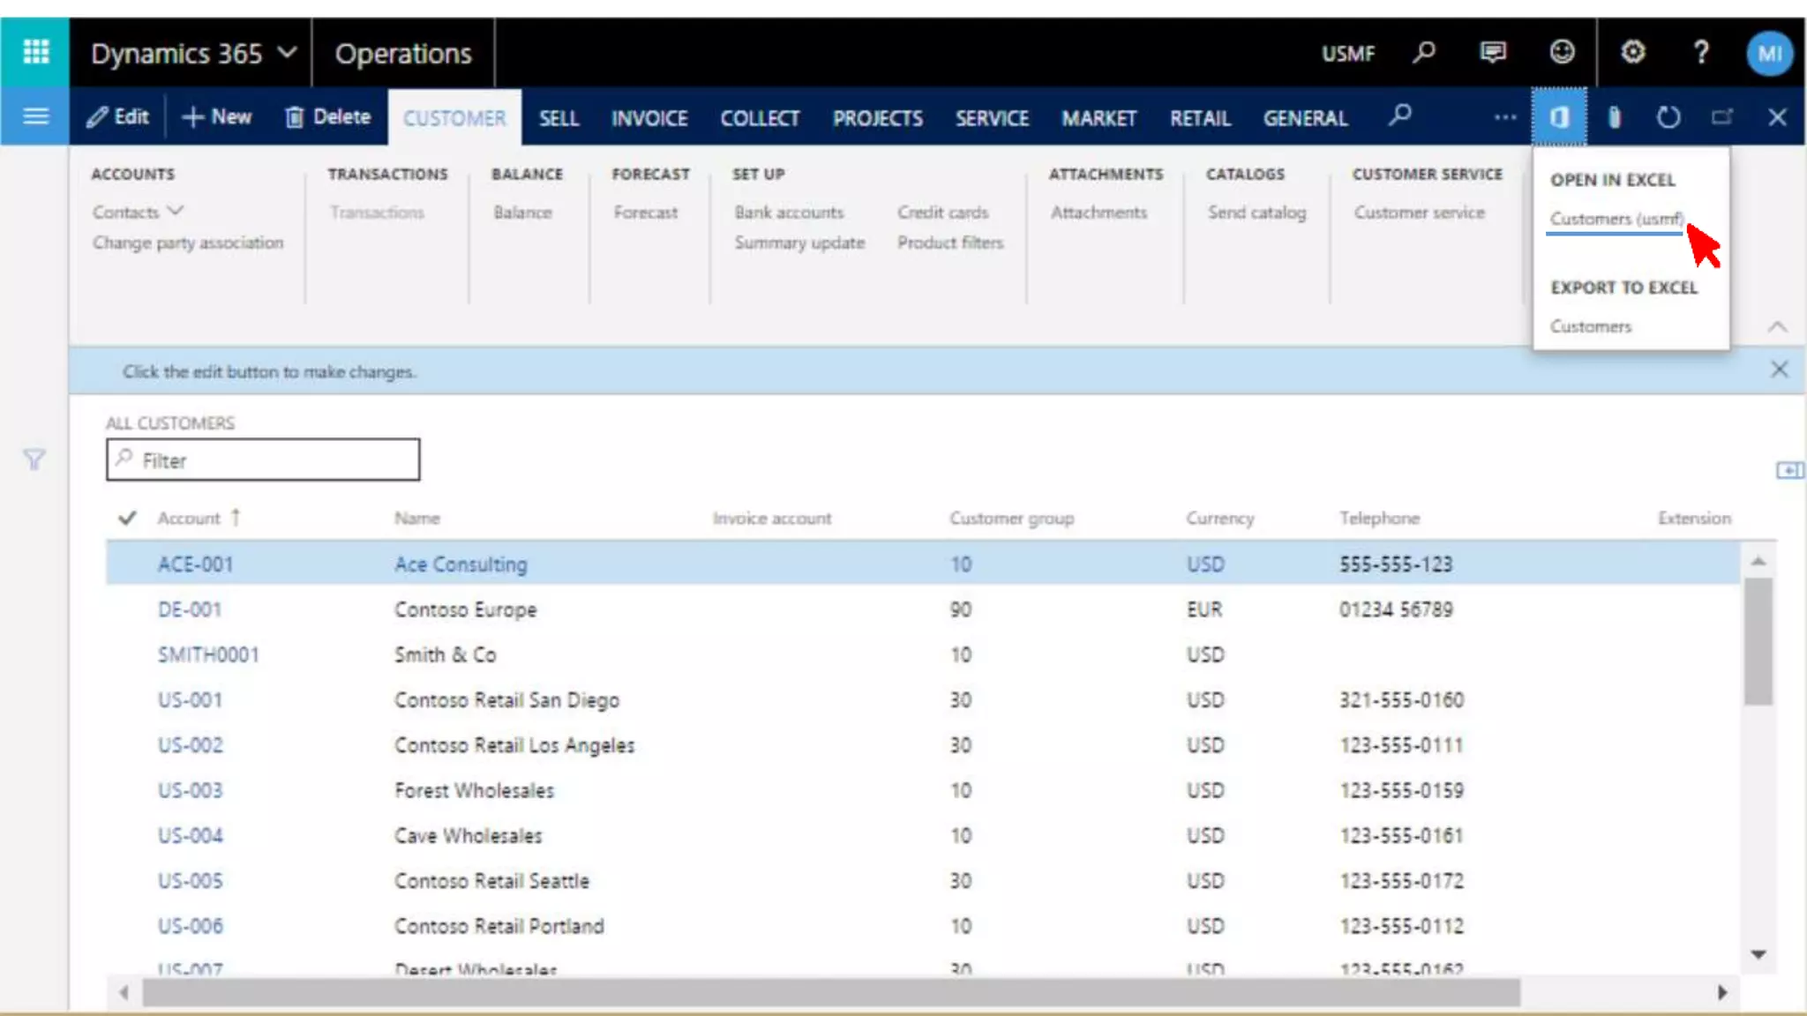Open feedback smiley face icon
1807x1016 pixels.
(1562, 52)
